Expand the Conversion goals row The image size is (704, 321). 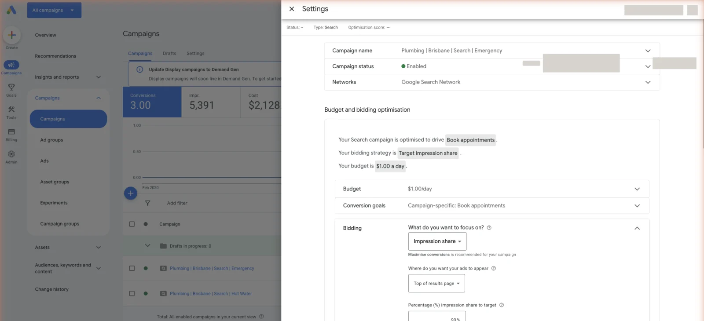point(637,206)
